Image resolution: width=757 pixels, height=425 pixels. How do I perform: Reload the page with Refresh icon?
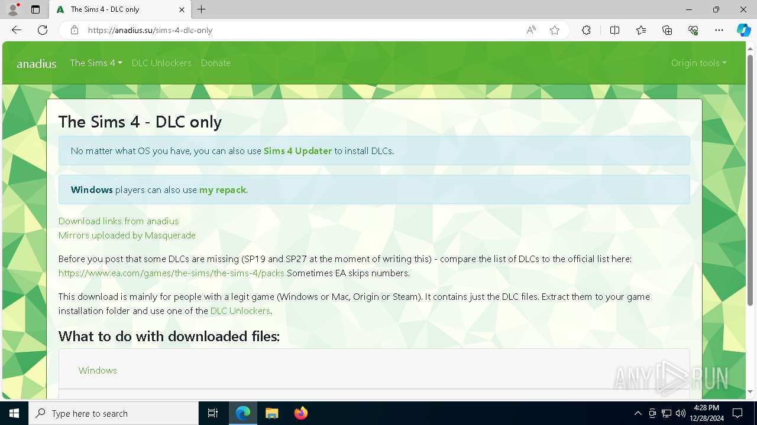43,30
